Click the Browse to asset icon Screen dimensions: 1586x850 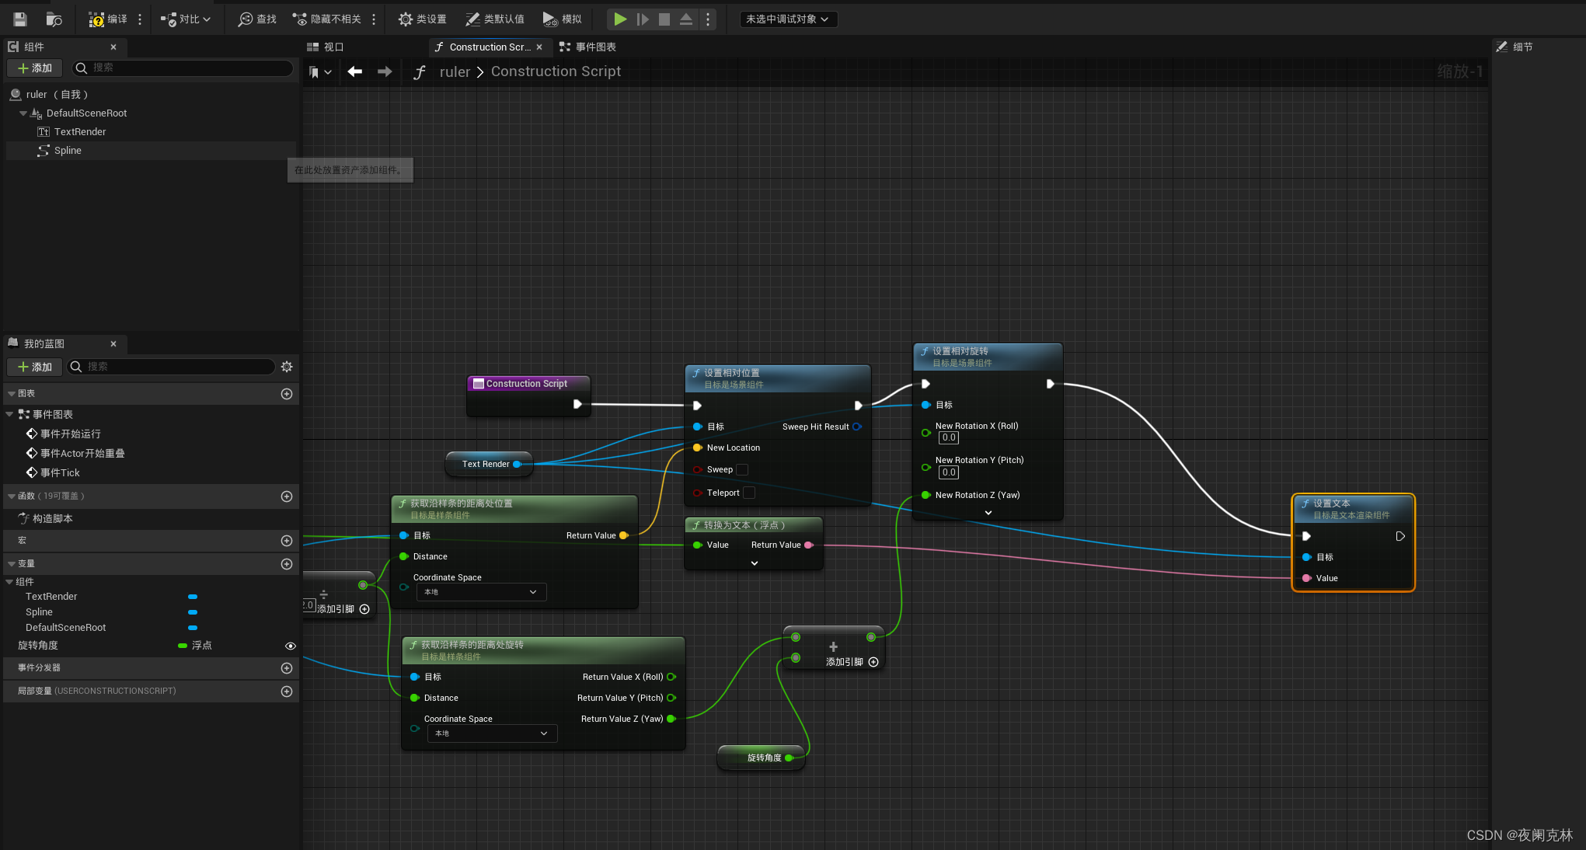pos(54,19)
